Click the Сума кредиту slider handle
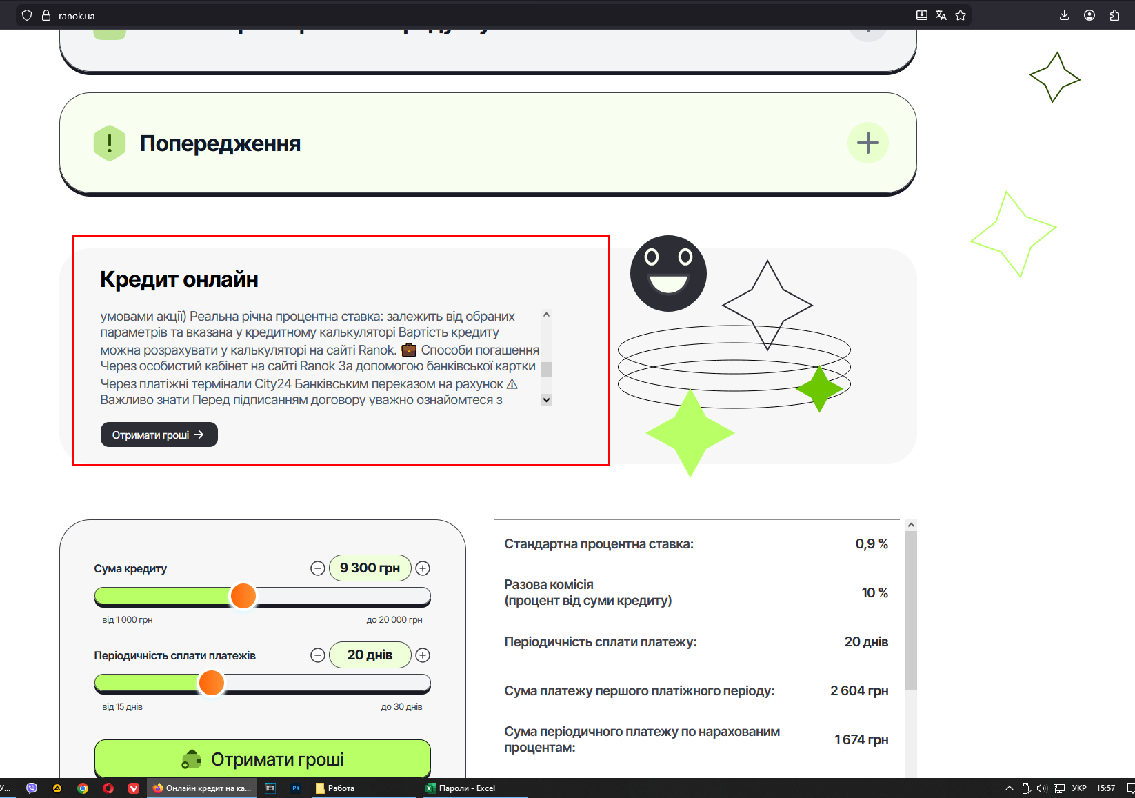The image size is (1135, 798). (243, 596)
